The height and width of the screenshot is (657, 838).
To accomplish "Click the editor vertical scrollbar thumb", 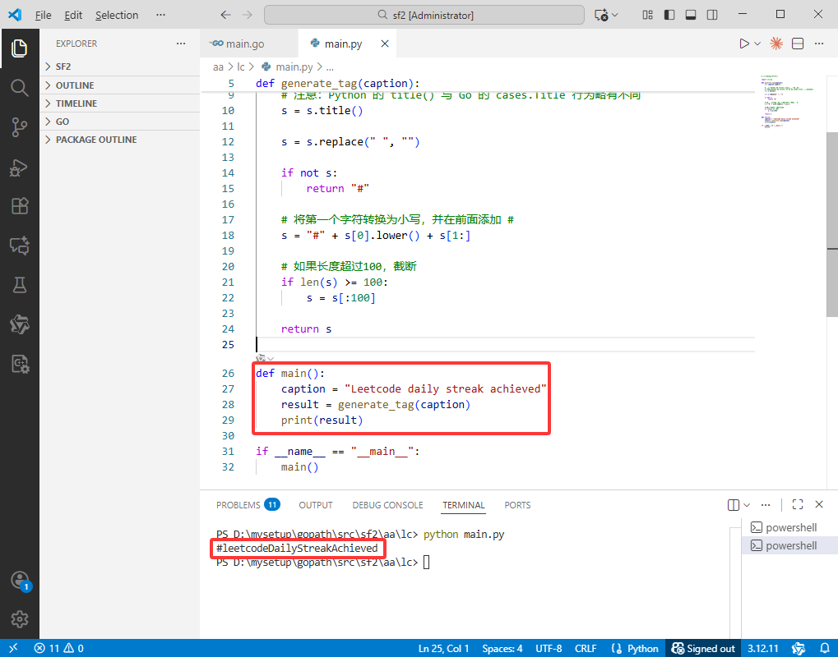I will point(832,224).
